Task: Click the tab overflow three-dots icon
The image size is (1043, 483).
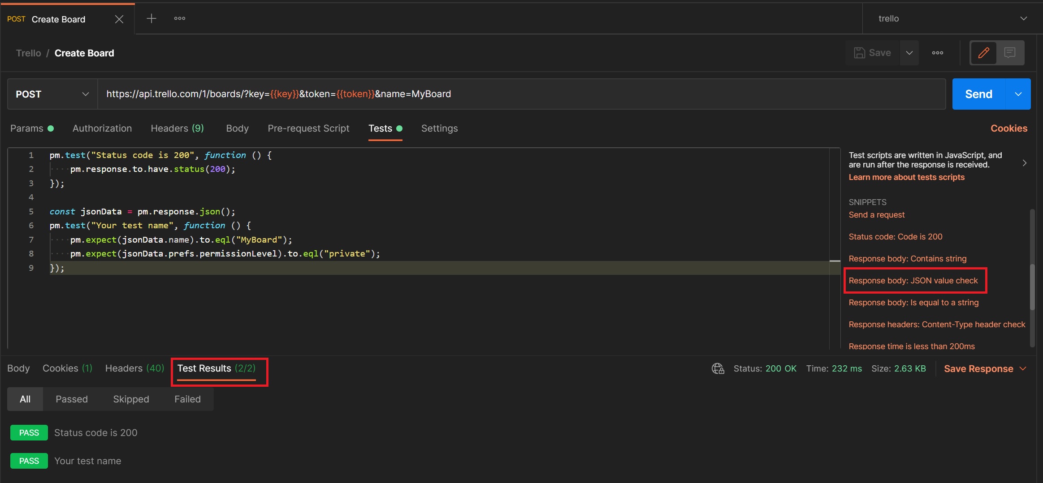Action: tap(180, 18)
